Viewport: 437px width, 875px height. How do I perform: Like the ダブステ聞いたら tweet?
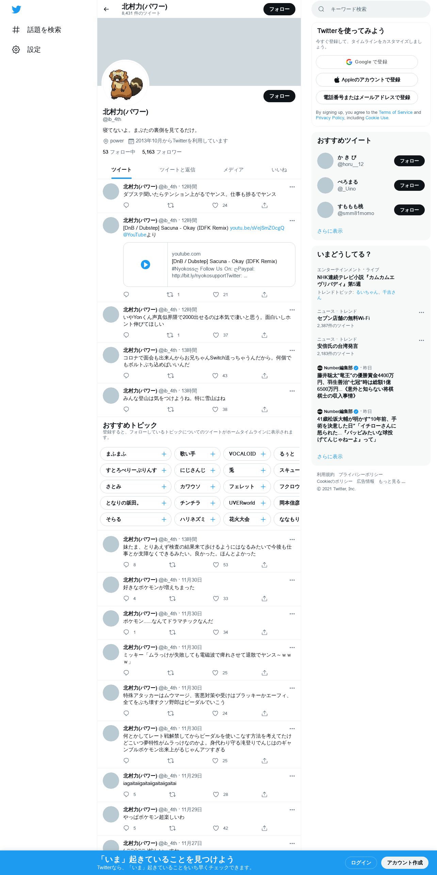[x=215, y=205]
